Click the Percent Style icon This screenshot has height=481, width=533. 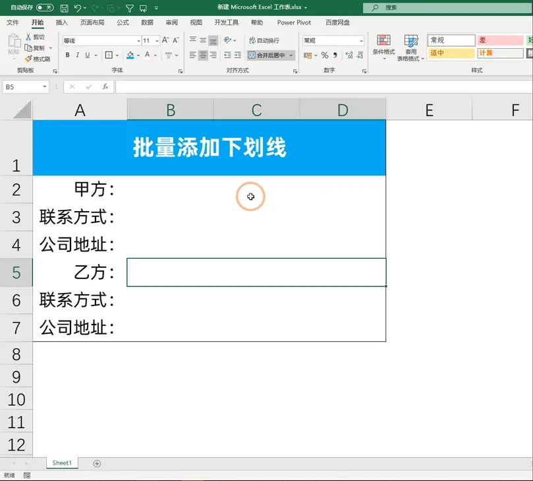[325, 55]
